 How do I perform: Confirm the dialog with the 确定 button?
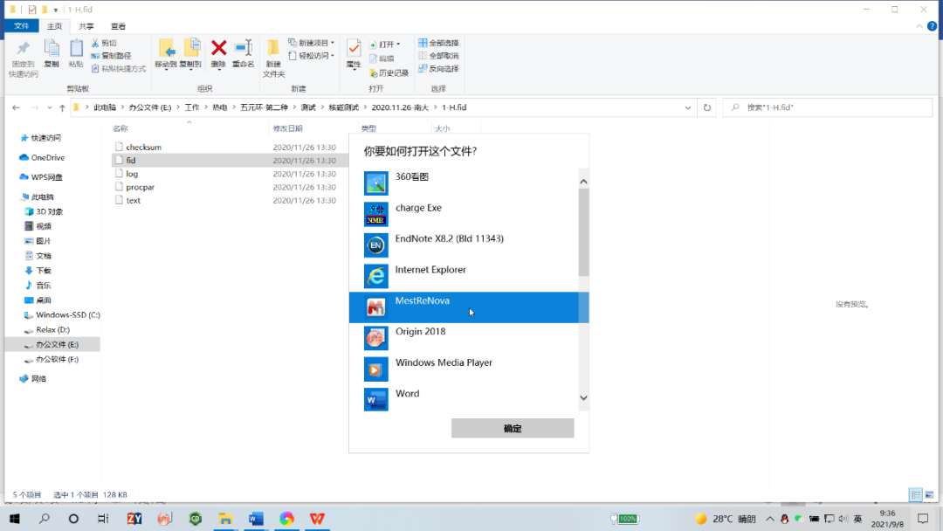(x=513, y=428)
